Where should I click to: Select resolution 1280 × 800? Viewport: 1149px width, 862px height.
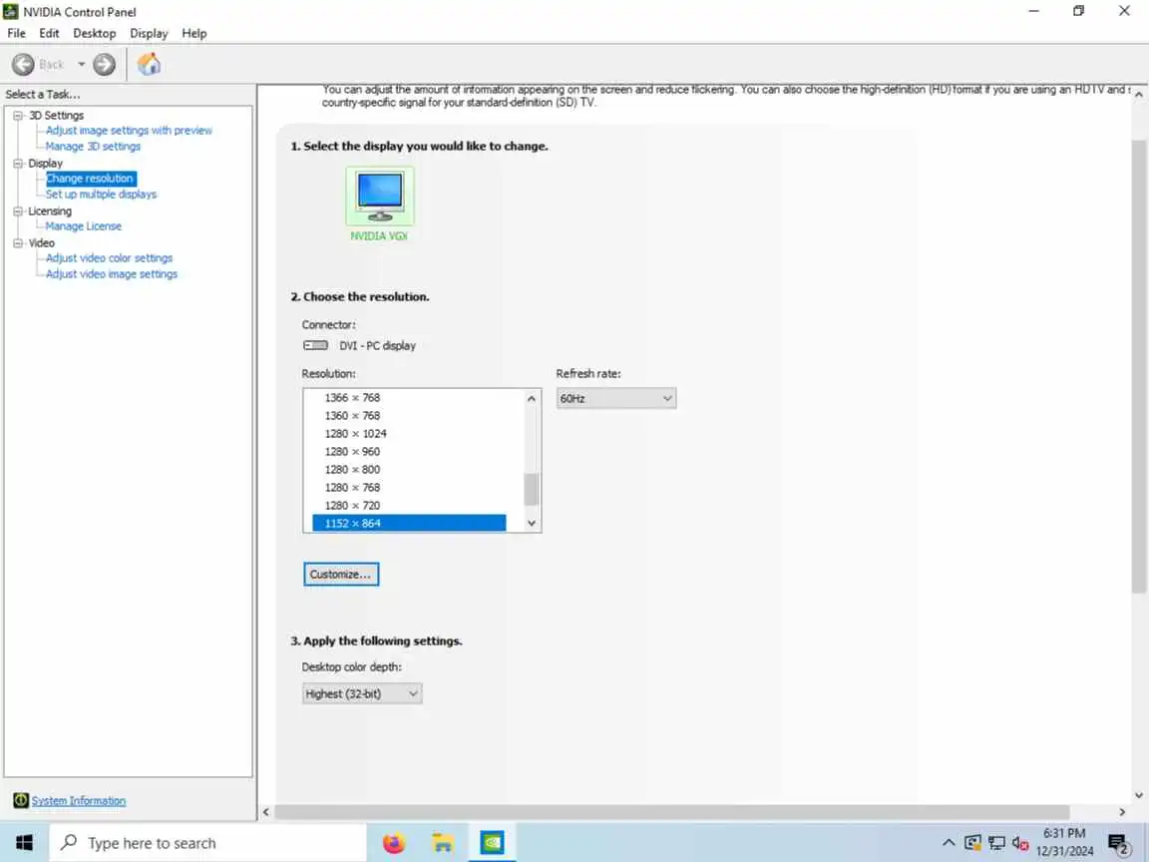click(409, 470)
